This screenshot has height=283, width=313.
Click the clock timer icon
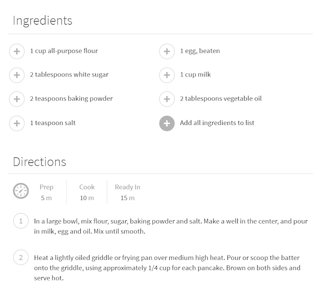click(x=21, y=191)
